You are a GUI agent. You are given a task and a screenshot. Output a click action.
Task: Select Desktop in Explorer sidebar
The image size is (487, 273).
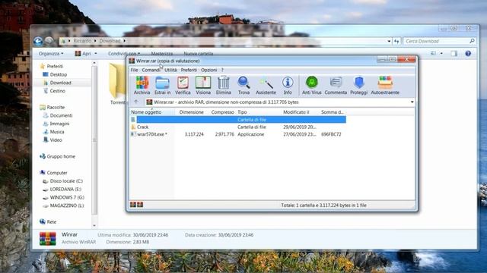(x=59, y=74)
